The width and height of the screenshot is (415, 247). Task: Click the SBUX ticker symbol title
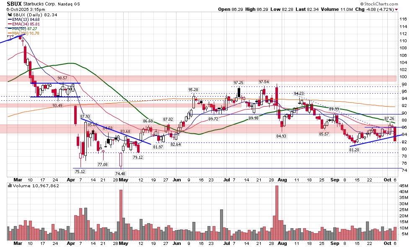[15, 3]
